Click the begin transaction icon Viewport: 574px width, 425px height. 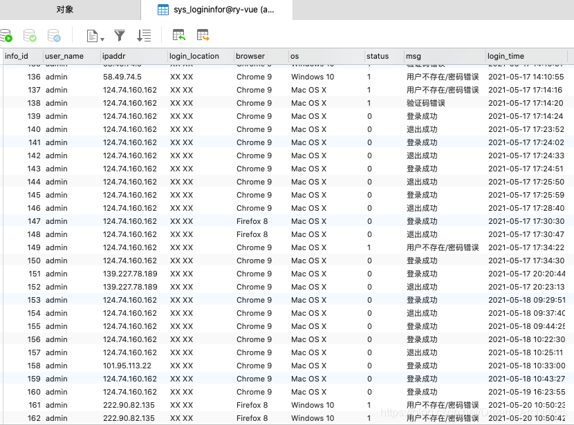point(7,35)
